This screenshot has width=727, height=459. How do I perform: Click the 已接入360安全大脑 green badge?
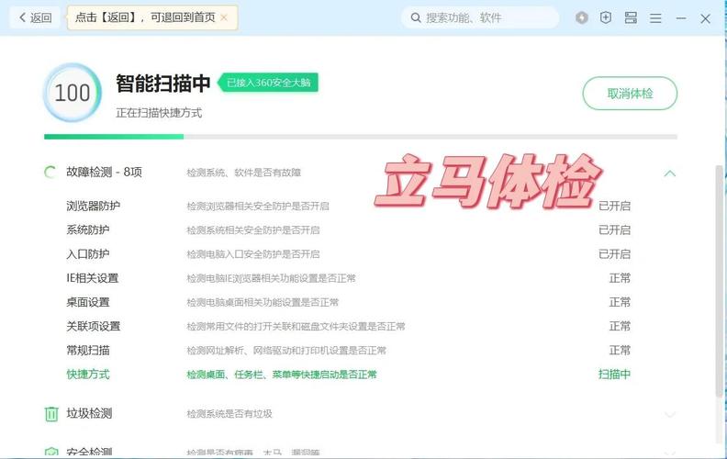click(268, 83)
